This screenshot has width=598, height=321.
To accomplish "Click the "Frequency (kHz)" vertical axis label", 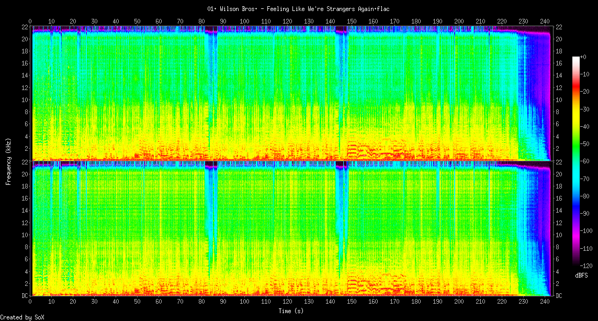I will (x=8, y=161).
